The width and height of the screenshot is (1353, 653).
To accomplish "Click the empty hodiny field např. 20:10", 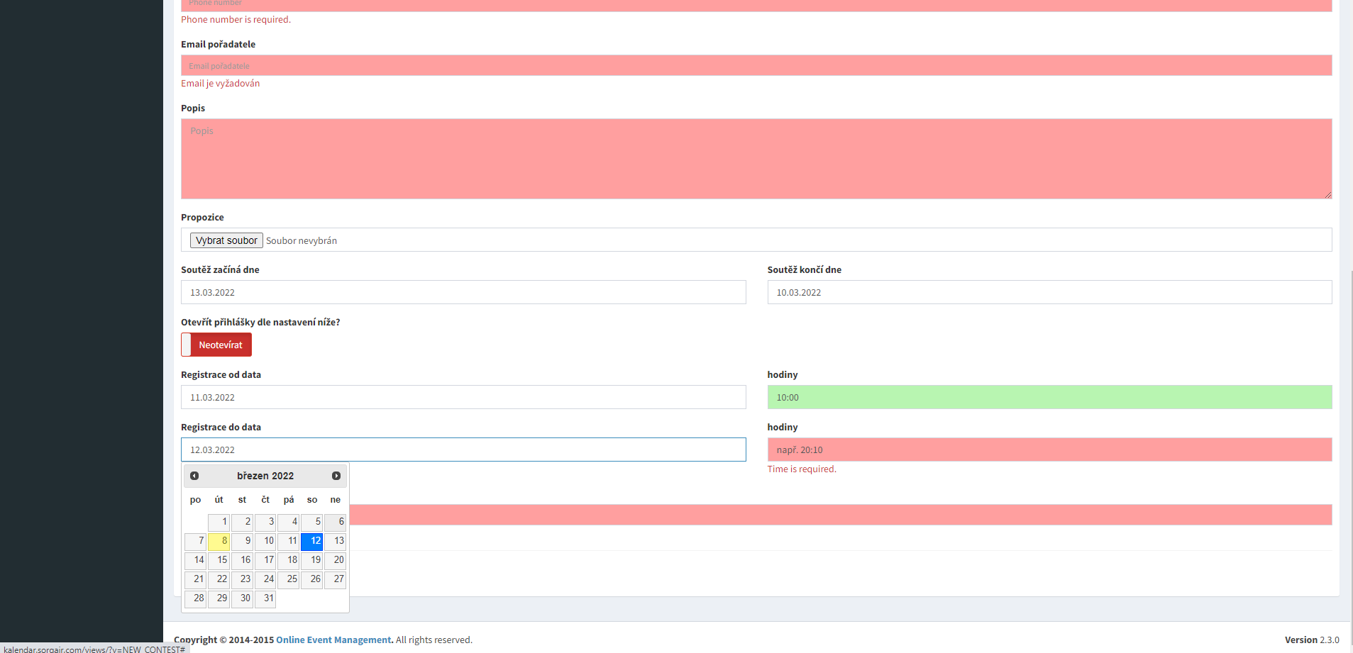I will point(1049,450).
